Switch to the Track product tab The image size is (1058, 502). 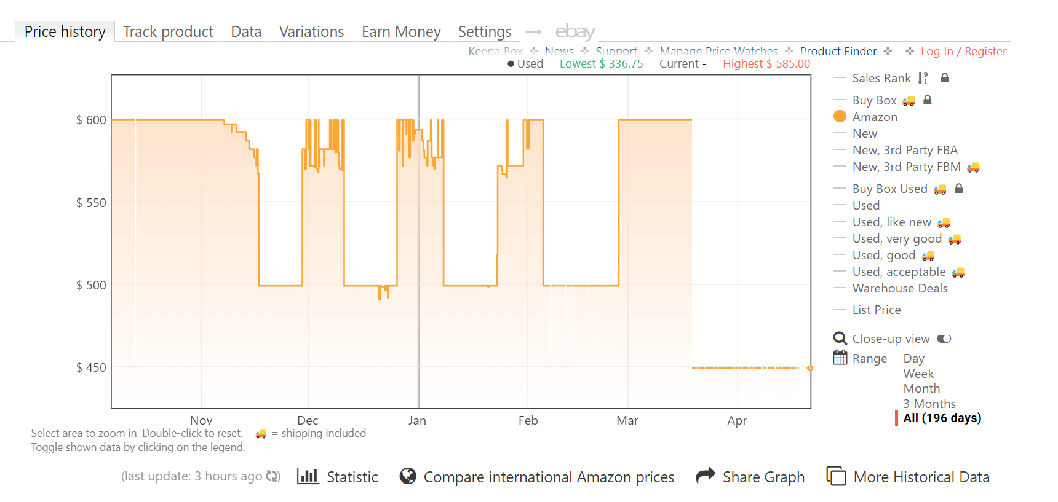(x=168, y=31)
